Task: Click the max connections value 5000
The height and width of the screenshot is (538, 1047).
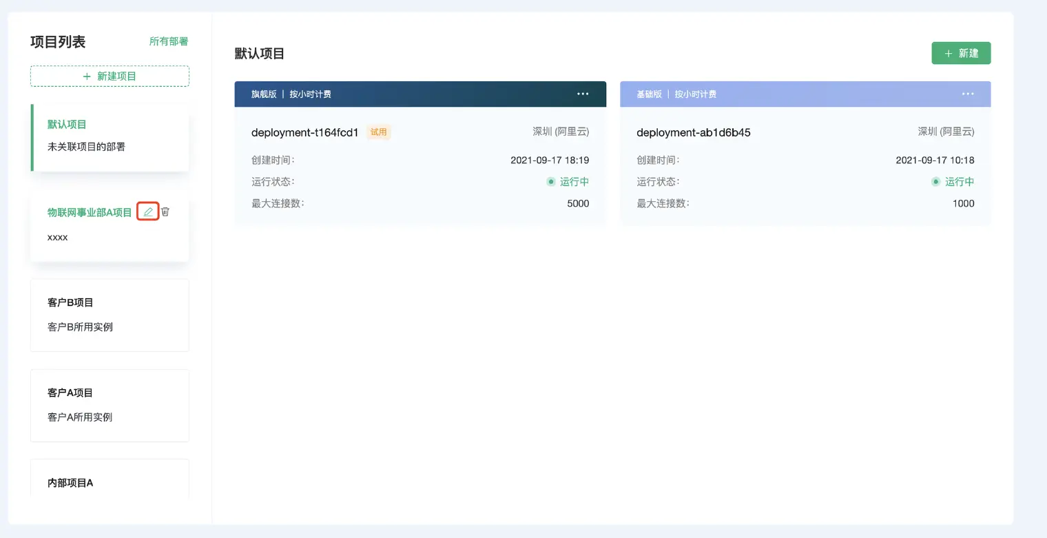Action: (578, 203)
